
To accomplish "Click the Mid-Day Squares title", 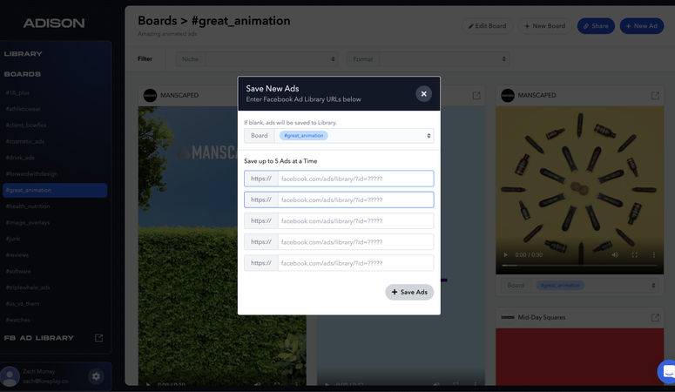I will 542,317.
